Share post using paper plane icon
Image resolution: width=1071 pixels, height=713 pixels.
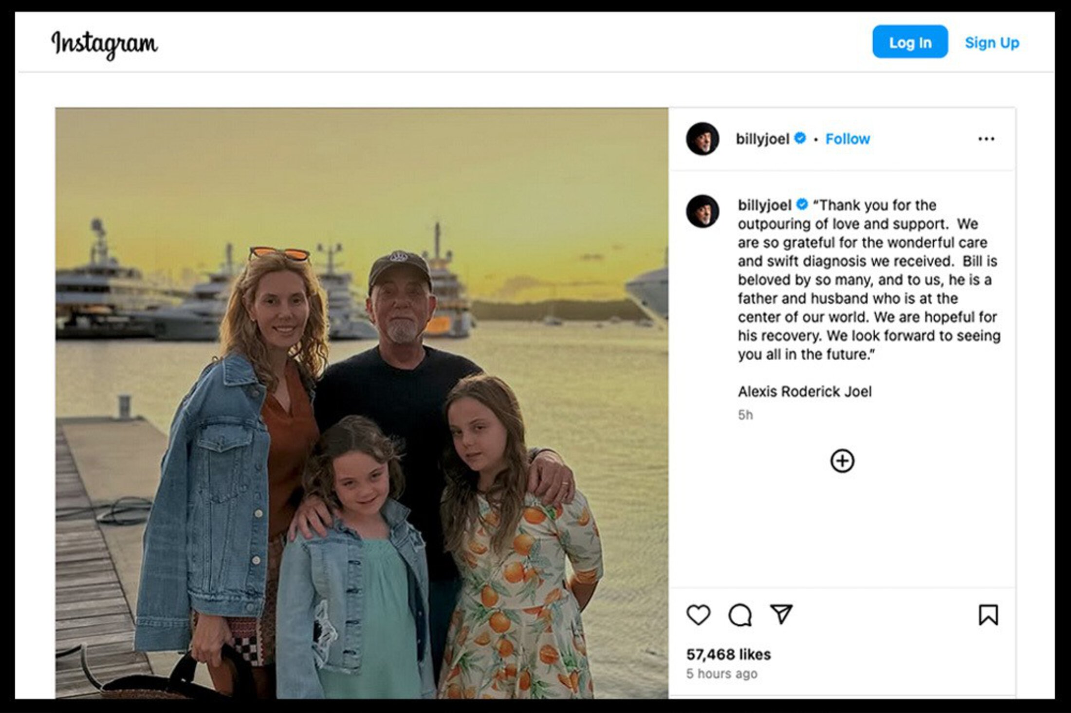(x=781, y=614)
